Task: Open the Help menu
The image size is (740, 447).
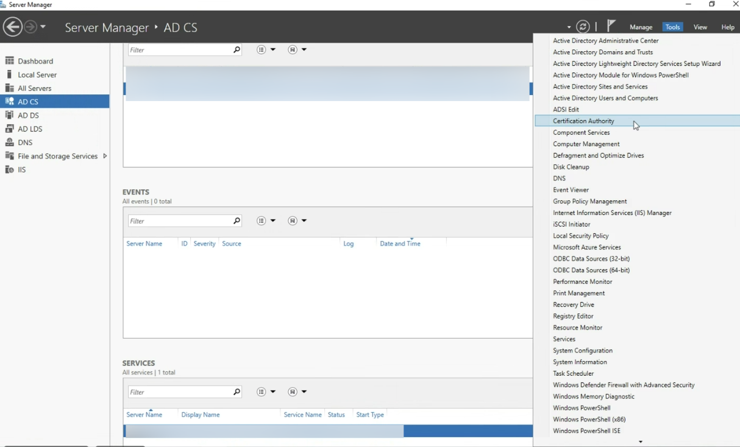Action: 728,27
